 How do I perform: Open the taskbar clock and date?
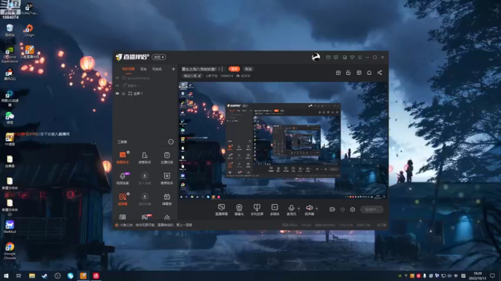point(477,275)
